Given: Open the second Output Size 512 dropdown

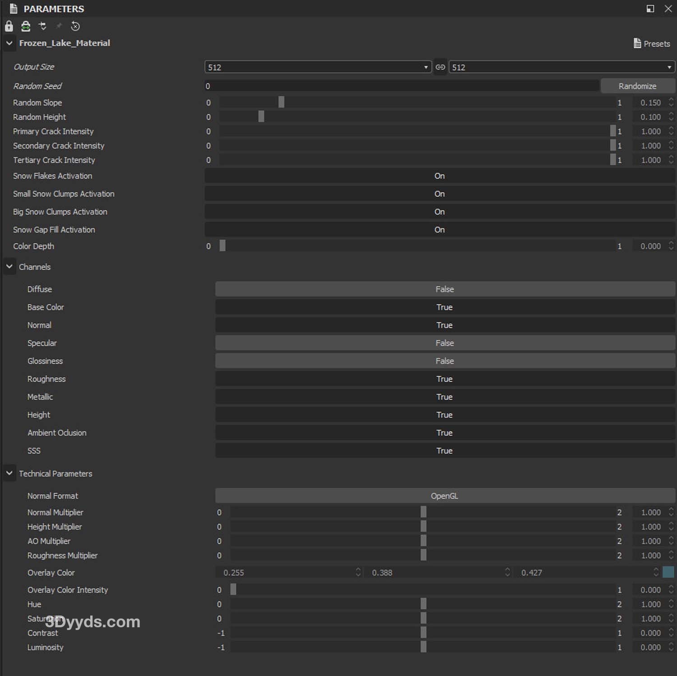Looking at the screenshot, I should (x=561, y=67).
